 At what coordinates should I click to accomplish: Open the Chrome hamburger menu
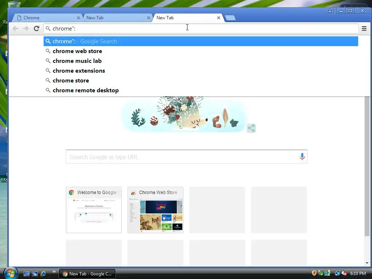click(x=364, y=28)
